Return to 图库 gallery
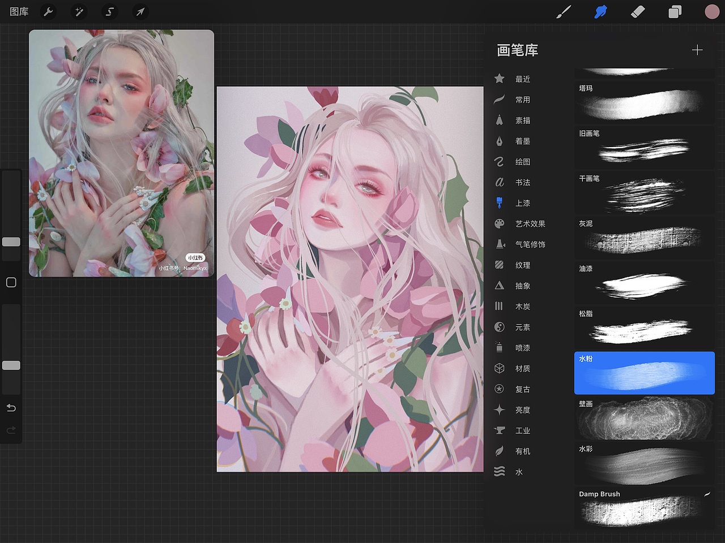 [x=19, y=11]
